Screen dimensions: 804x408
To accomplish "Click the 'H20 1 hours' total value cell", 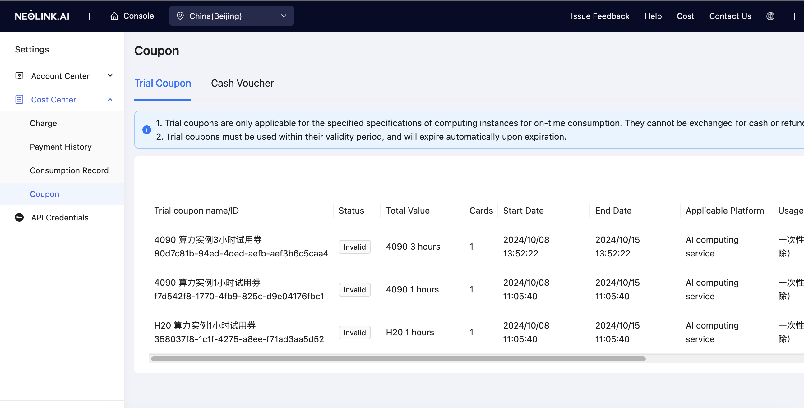I will (410, 332).
